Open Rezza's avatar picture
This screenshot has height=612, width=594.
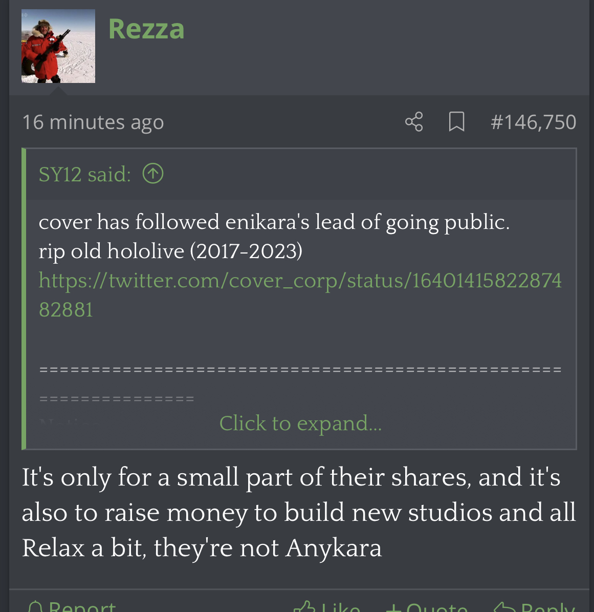(58, 46)
